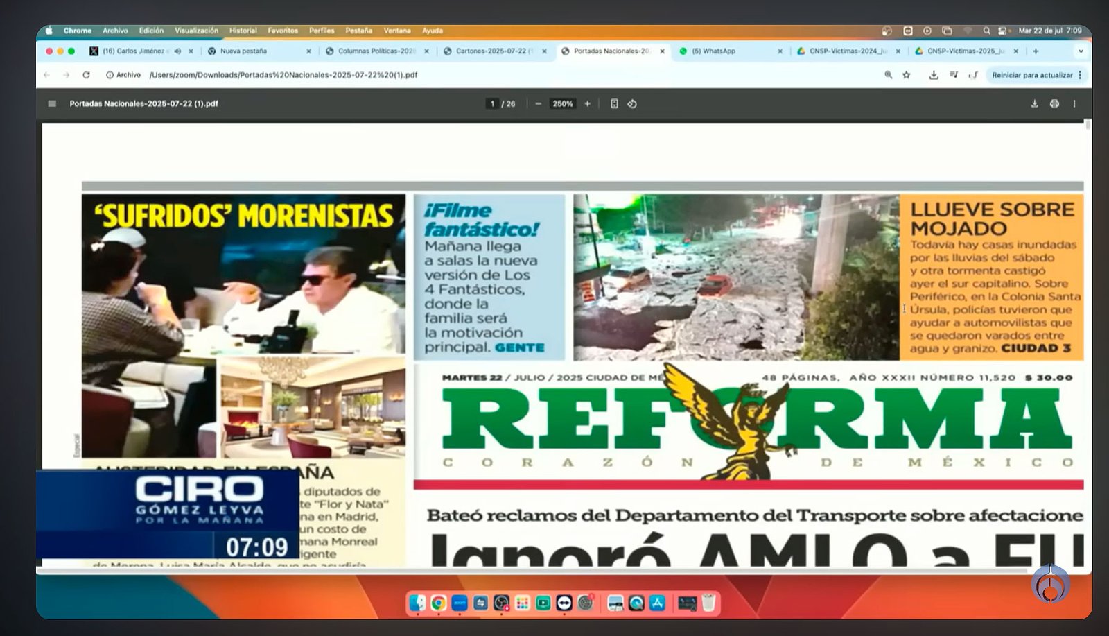
Task: Open PDF viewer more actions menu
Action: (1074, 104)
